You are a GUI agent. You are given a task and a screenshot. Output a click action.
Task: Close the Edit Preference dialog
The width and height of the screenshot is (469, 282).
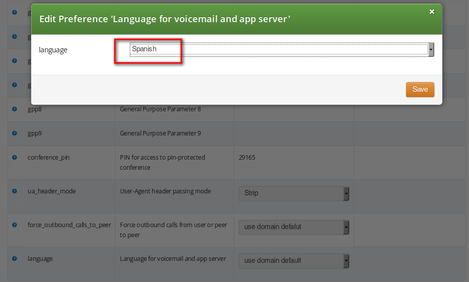432,12
